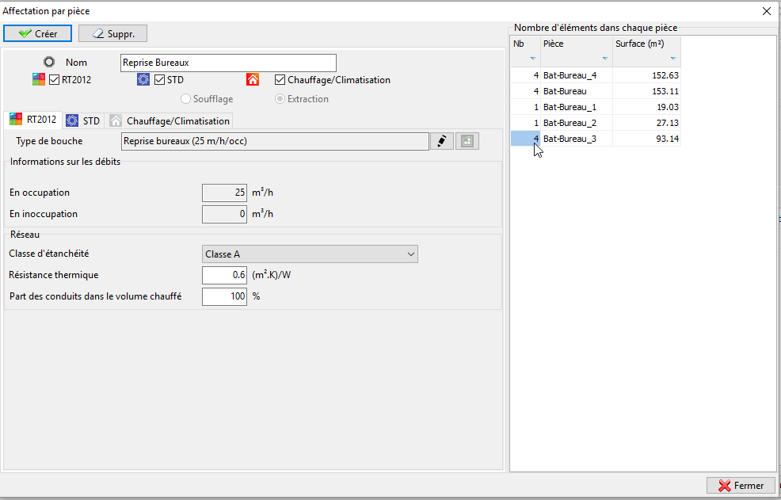781x500 pixels.
Task: Click the circular ring icon beside Nom
Action: (x=49, y=63)
